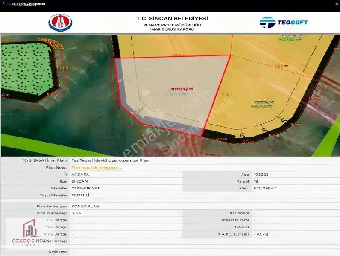Select parcel 103223 / 19 on map

[182, 89]
